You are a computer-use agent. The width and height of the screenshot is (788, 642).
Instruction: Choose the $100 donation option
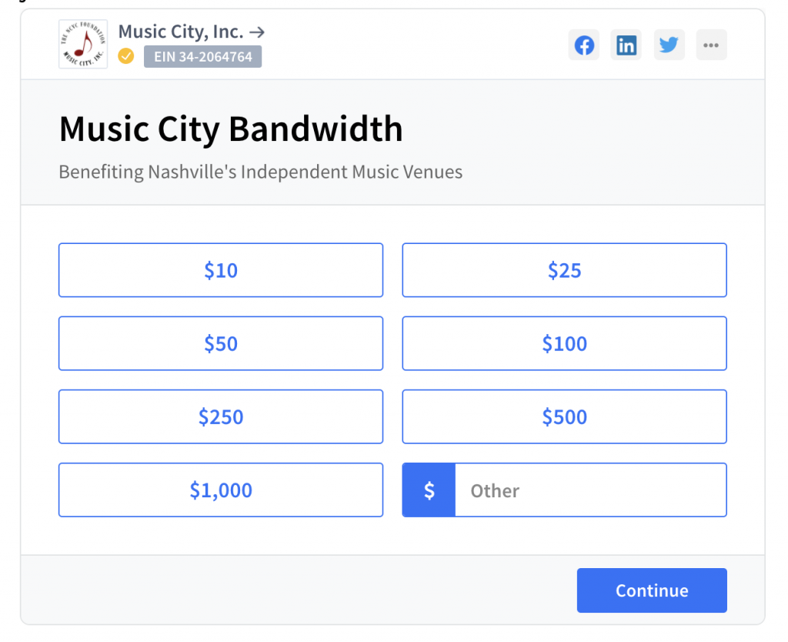click(564, 343)
